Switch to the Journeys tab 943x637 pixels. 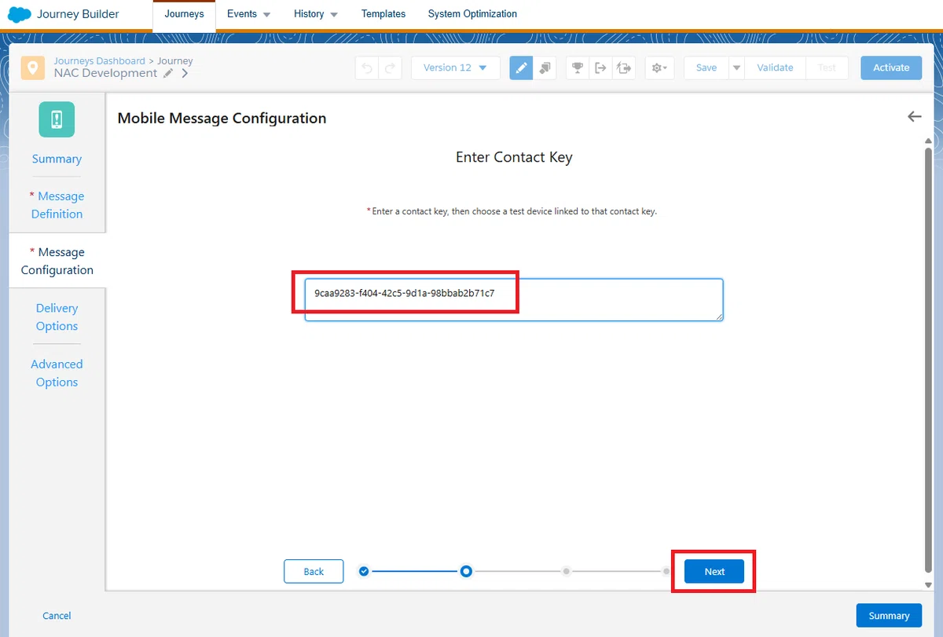pos(184,14)
